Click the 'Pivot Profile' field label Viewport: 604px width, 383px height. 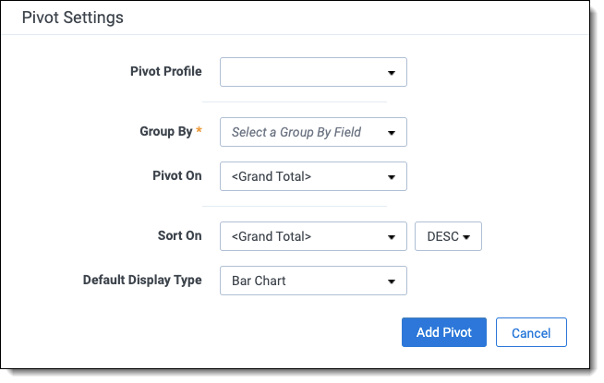[x=165, y=71]
